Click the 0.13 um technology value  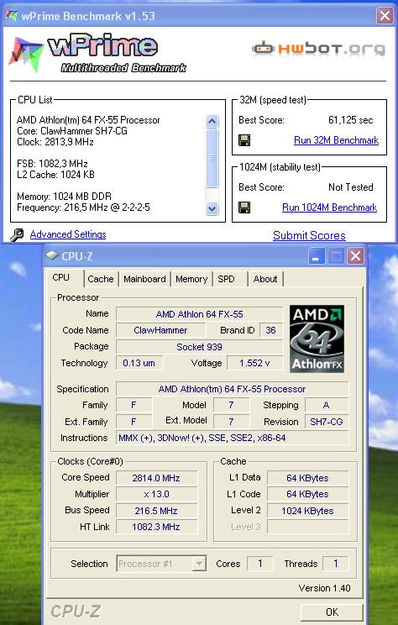tap(139, 363)
